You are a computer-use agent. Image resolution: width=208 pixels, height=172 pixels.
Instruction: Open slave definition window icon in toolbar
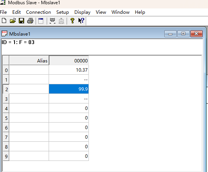(x=41, y=21)
